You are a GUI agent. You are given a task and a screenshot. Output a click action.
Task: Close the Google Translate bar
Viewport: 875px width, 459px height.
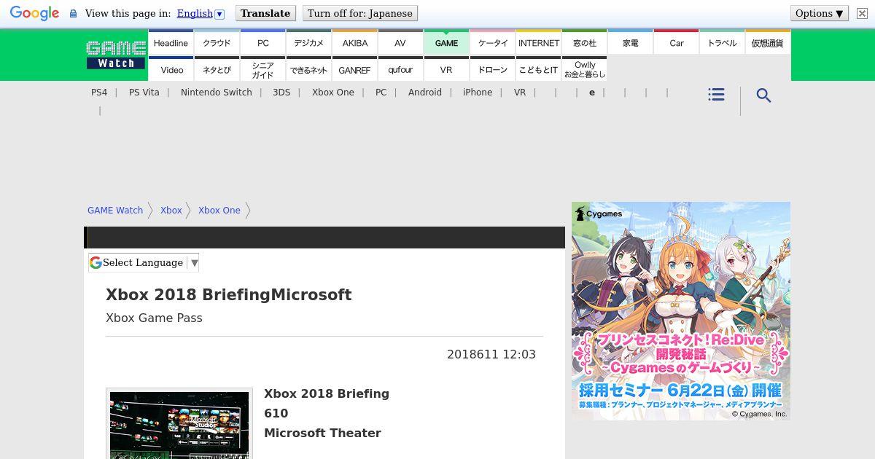[x=861, y=13]
